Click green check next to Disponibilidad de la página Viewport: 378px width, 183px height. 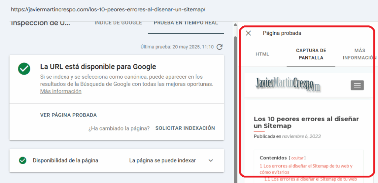[23, 161]
